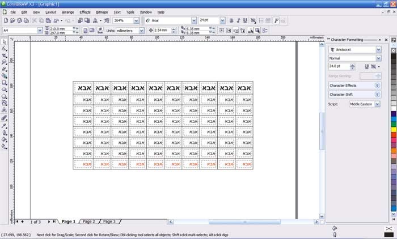Screen dimensions: 397x239
Task: Toggle Underline in the text toolbar
Action: tap(245, 20)
